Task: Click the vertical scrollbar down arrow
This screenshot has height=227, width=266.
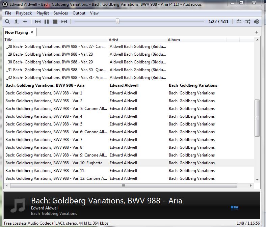Action: tap(257, 179)
